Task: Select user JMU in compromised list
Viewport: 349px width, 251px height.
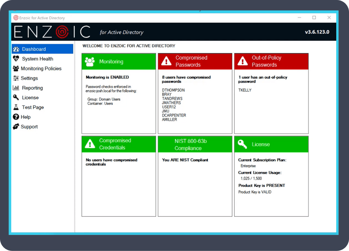Action: (165, 111)
